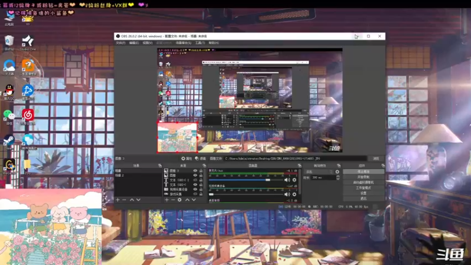Click the stop streaming button in Controls
471x265 pixels.
(363, 171)
